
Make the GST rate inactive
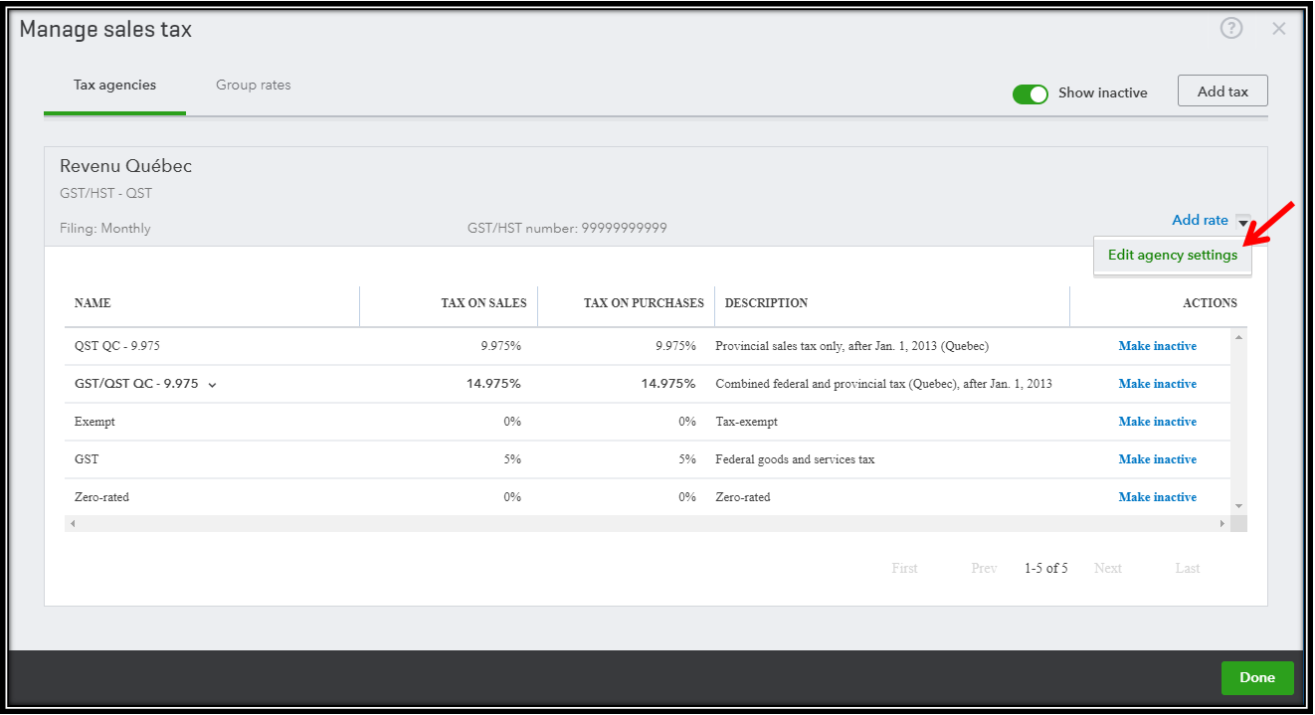click(x=1157, y=459)
